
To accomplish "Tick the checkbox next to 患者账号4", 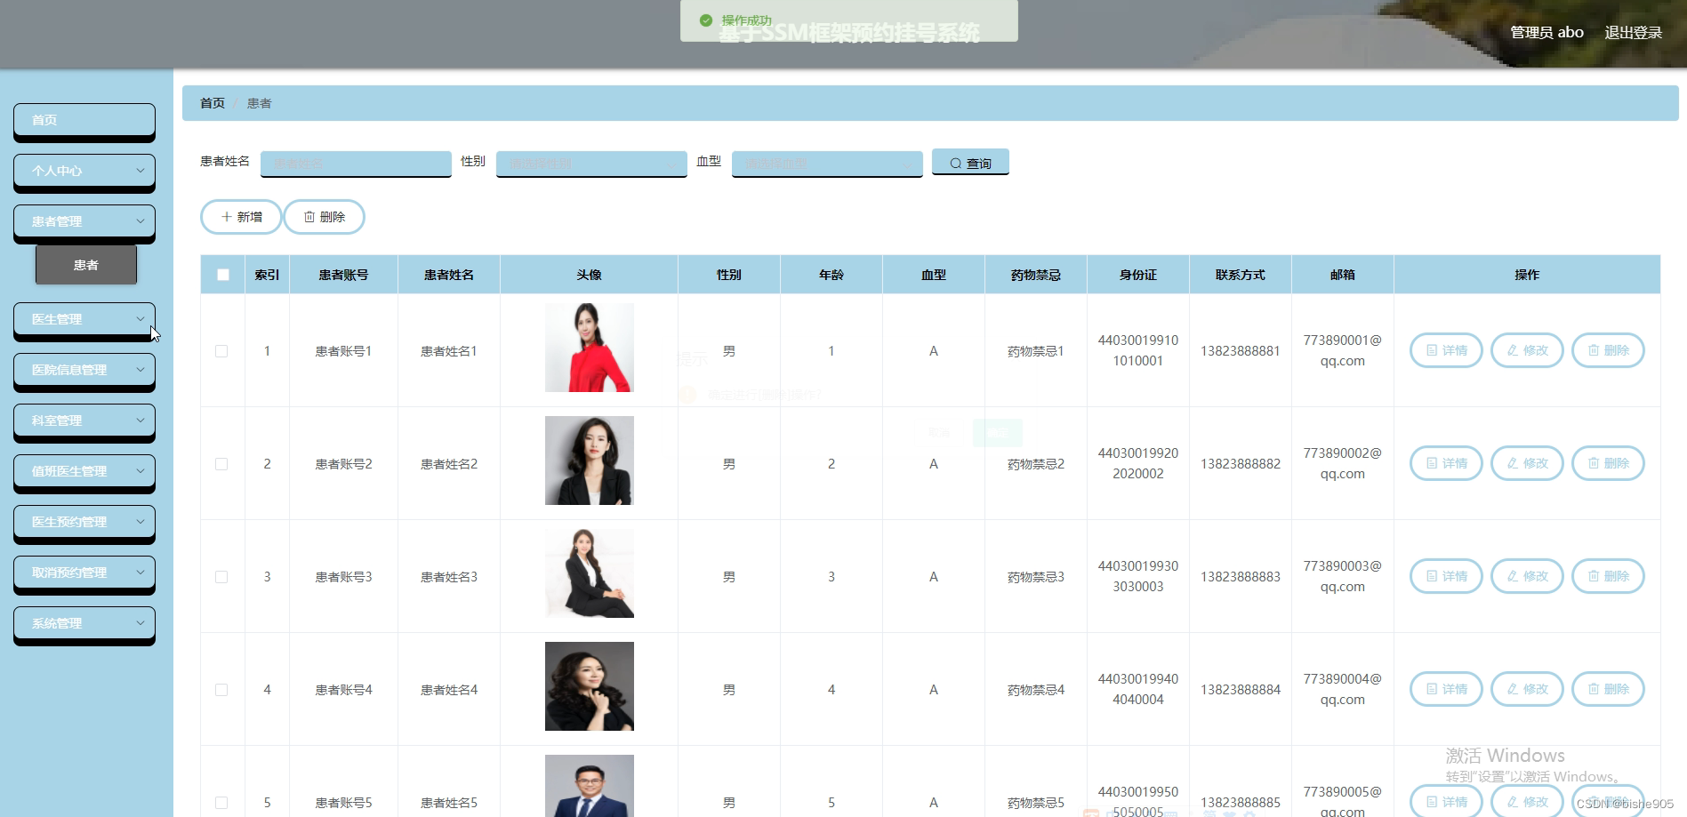I will 221,689.
